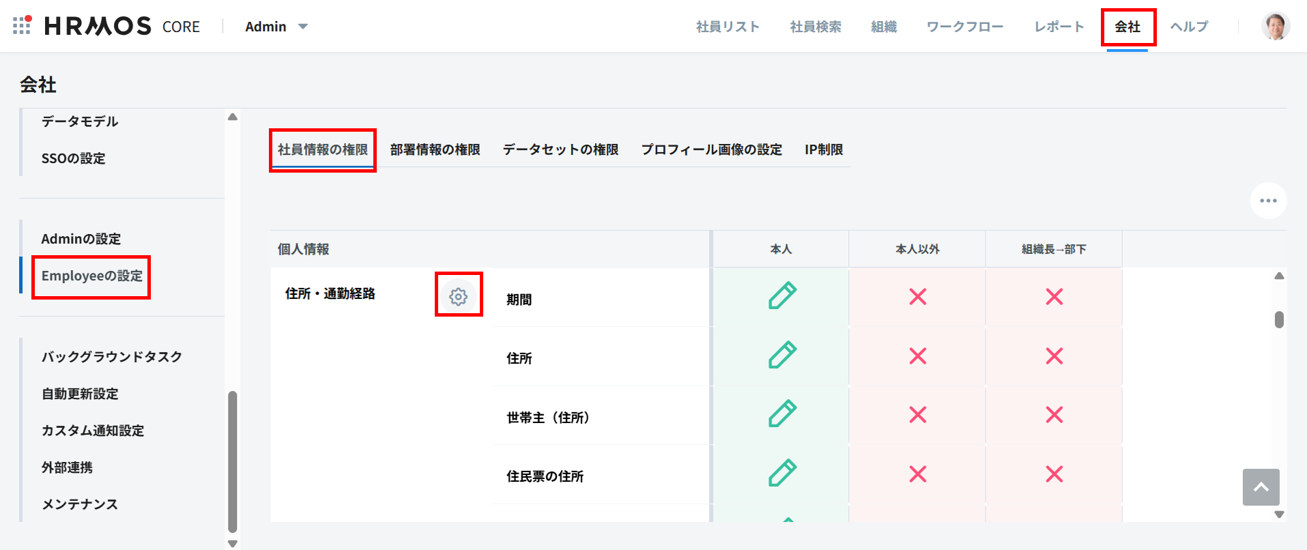1307x550 pixels.
Task: Toggle 住所 permission under 組織長→部下
Action: pos(1054,356)
